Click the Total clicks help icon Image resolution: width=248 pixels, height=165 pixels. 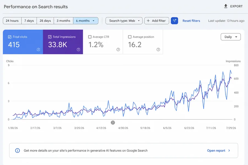click(38, 50)
